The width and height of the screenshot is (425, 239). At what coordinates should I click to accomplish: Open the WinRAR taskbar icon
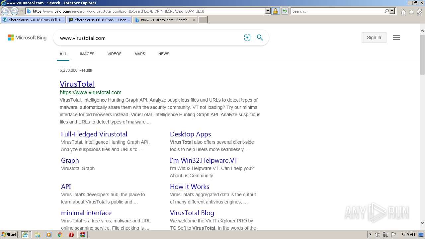83,235
